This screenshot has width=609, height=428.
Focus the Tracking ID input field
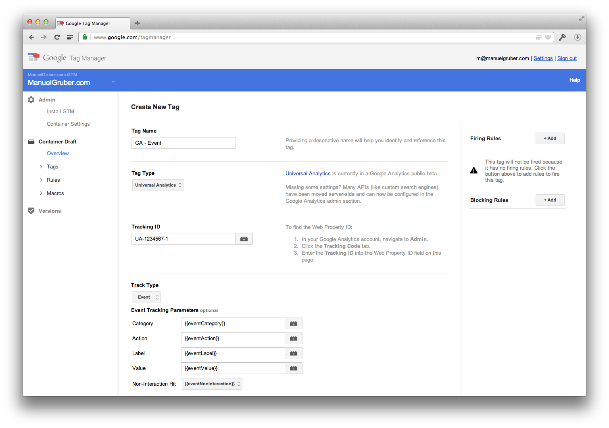(x=184, y=239)
